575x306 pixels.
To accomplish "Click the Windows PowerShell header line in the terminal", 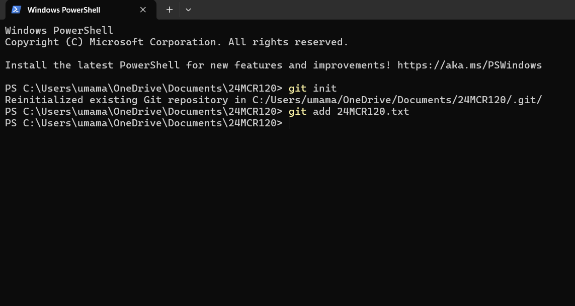I will point(59,31).
